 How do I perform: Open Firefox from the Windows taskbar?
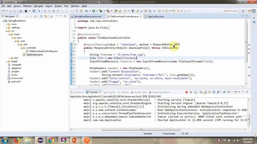(x=17, y=140)
